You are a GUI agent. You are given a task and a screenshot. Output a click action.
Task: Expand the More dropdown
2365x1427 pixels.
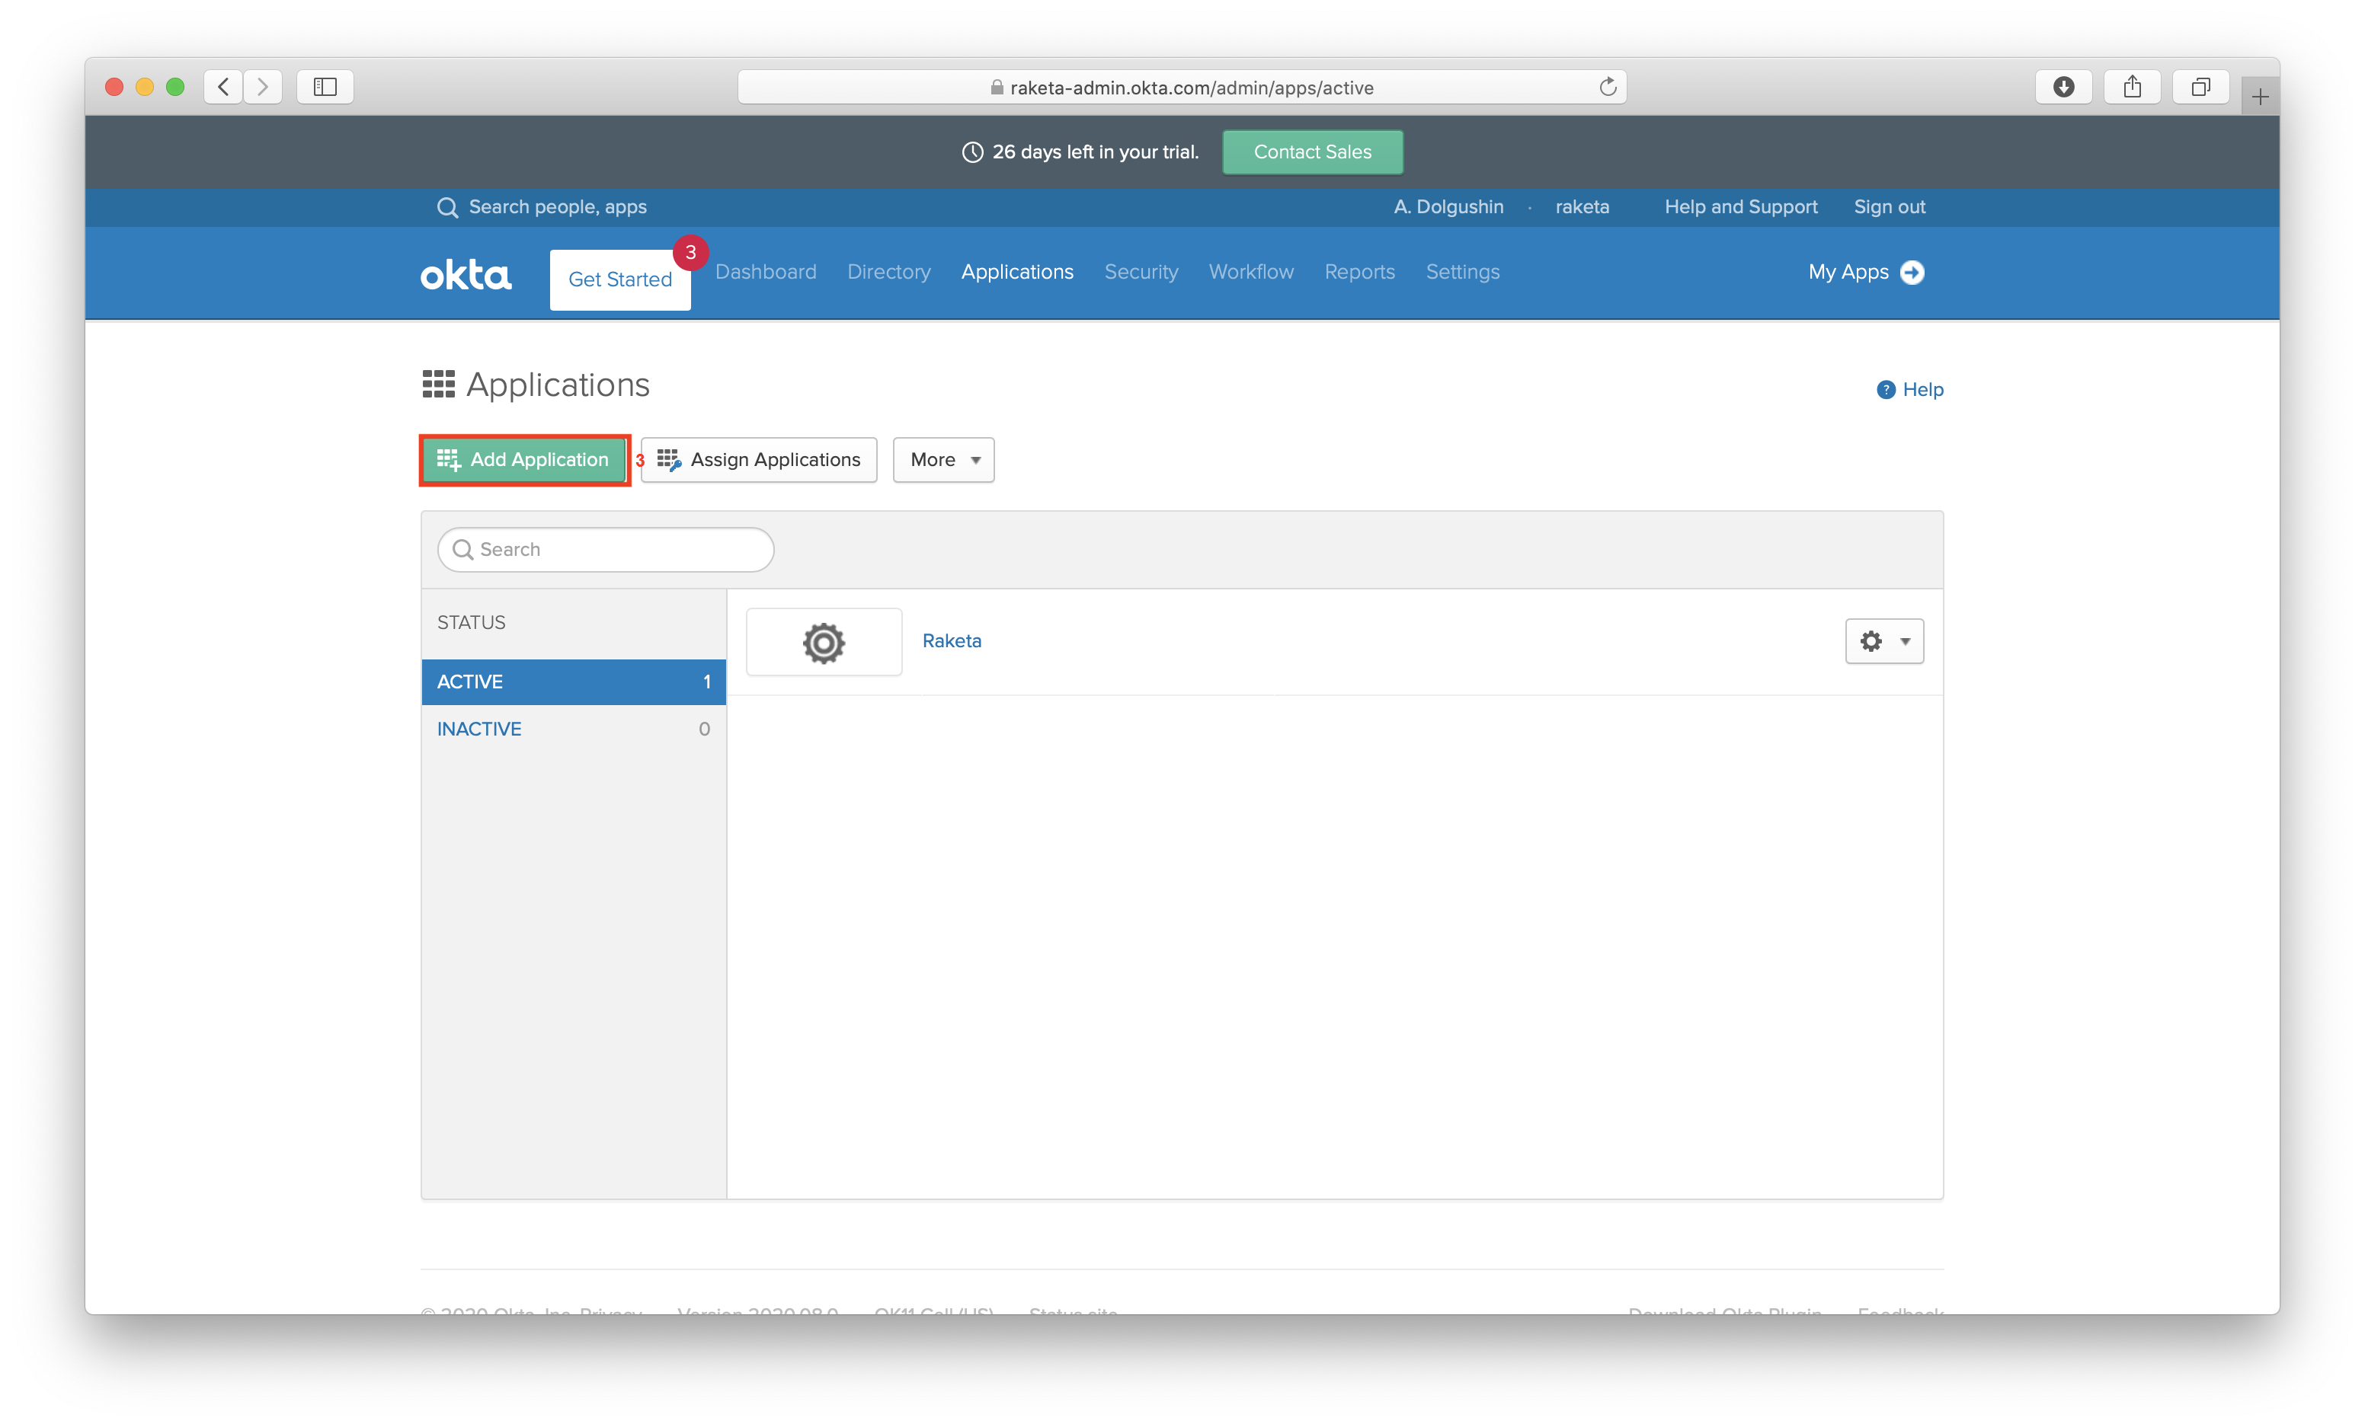(x=943, y=459)
